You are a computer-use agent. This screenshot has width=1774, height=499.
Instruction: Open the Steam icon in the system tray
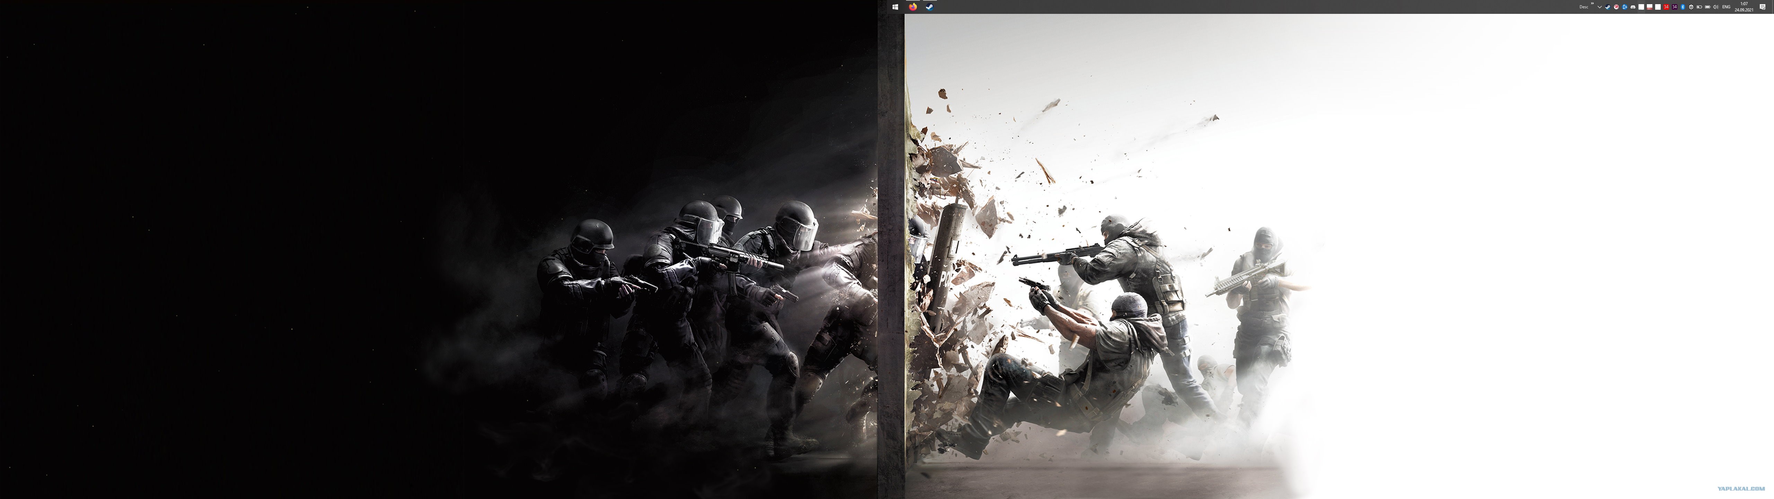click(x=1608, y=7)
